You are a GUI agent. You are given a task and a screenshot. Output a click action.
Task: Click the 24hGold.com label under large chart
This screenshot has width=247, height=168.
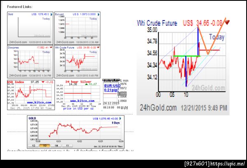(158, 108)
